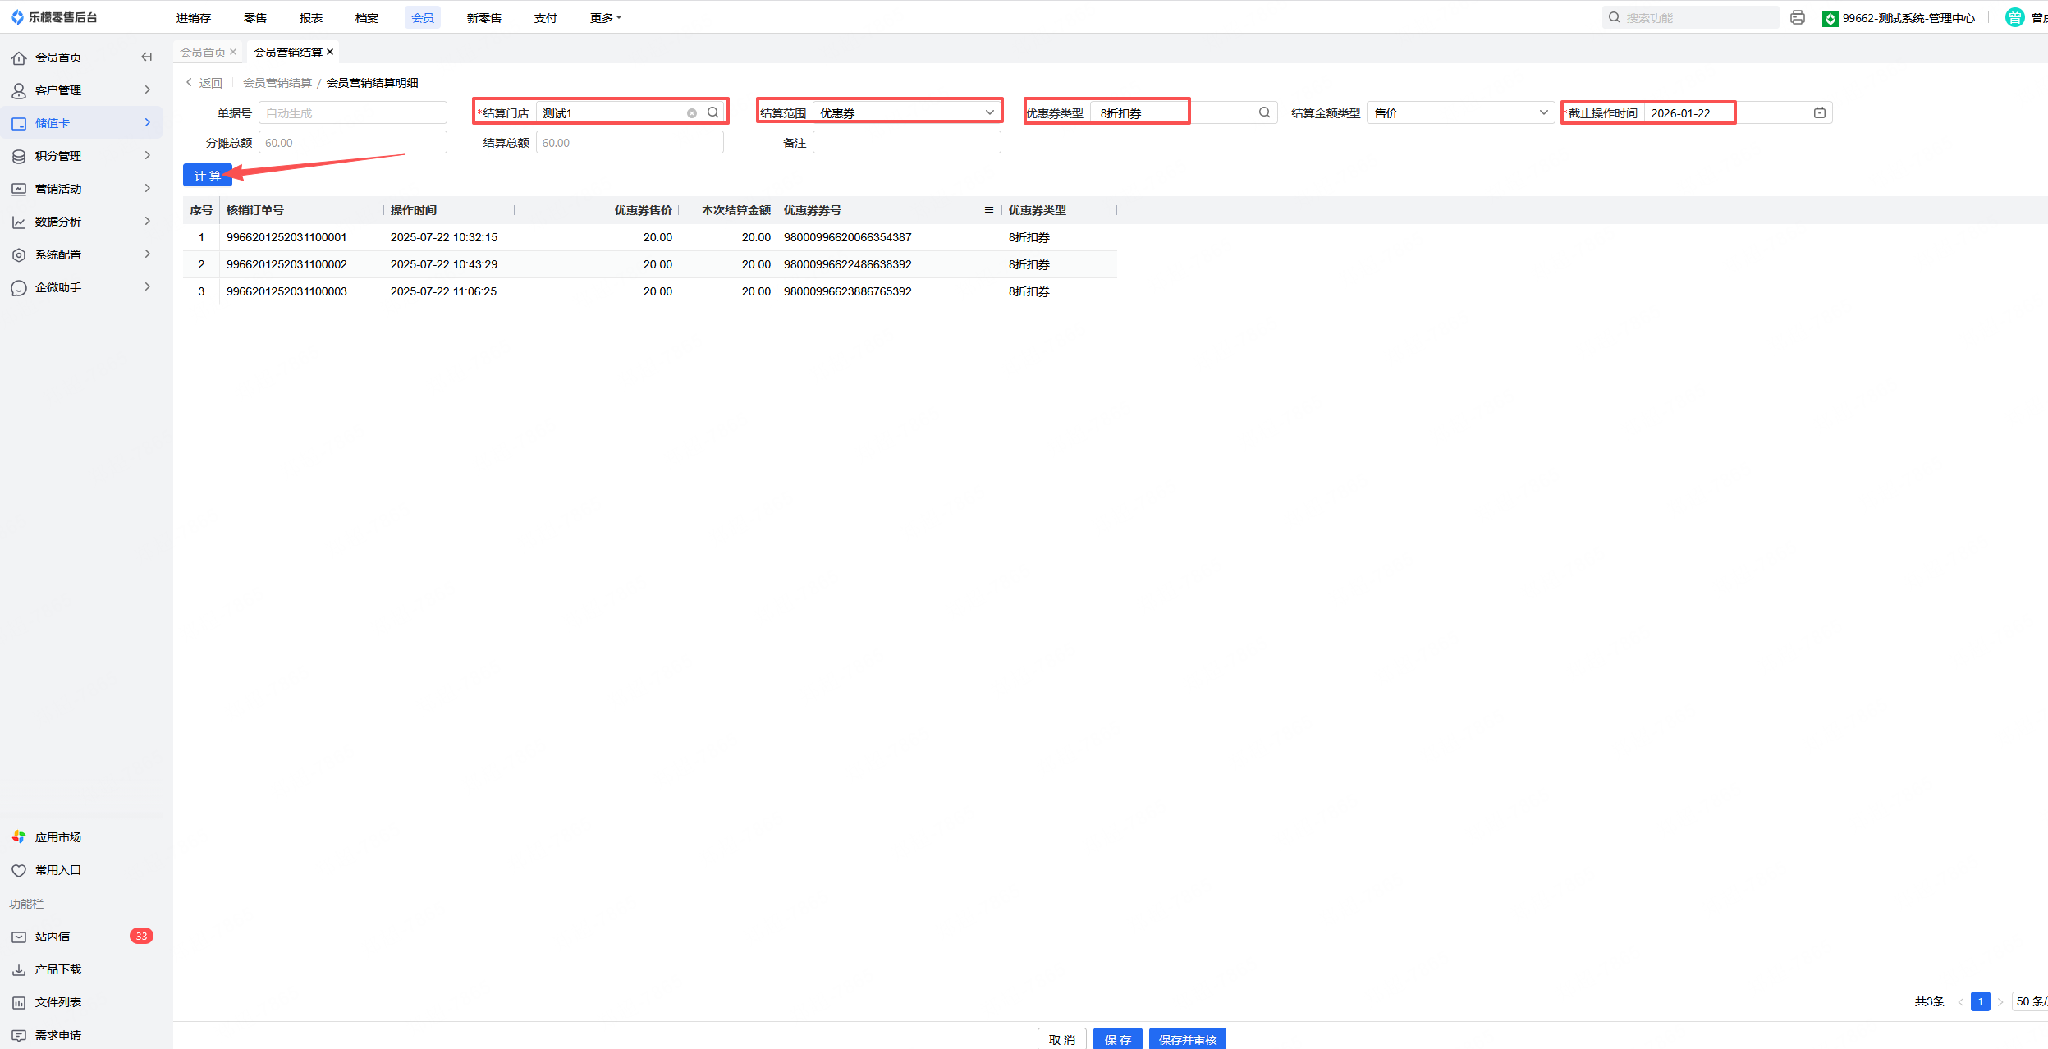Screen dimensions: 2048x1049
Task: Open 产品下载 in function bar
Action: pos(57,969)
